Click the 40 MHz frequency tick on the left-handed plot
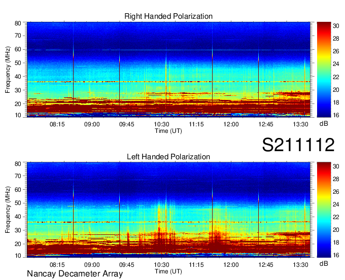The image size is (345, 280). click(x=18, y=217)
